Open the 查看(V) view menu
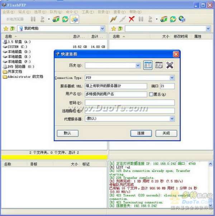The height and width of the screenshot is (216, 215). (119, 12)
